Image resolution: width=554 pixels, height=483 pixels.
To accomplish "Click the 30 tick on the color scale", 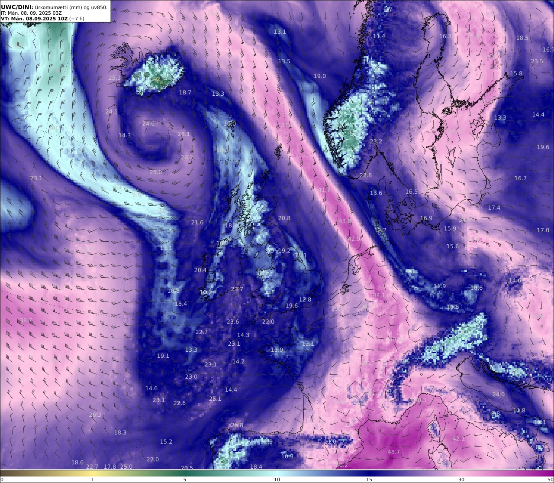I will point(461,480).
